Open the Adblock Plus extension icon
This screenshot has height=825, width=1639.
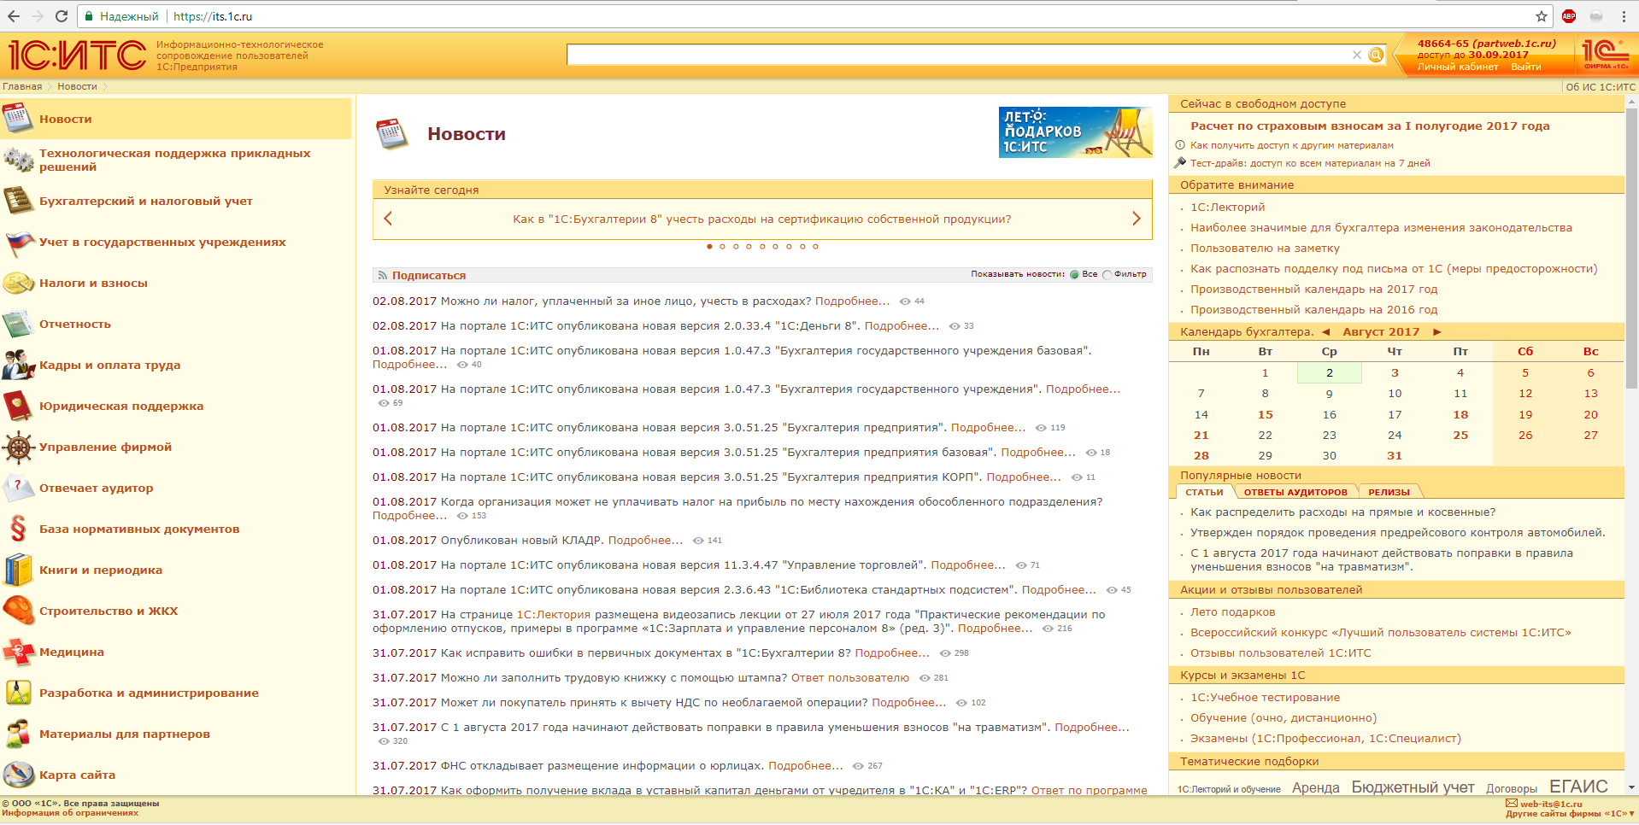[1569, 16]
